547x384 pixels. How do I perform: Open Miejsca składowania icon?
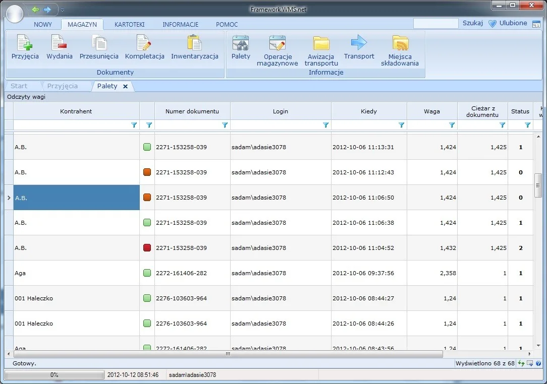point(400,43)
